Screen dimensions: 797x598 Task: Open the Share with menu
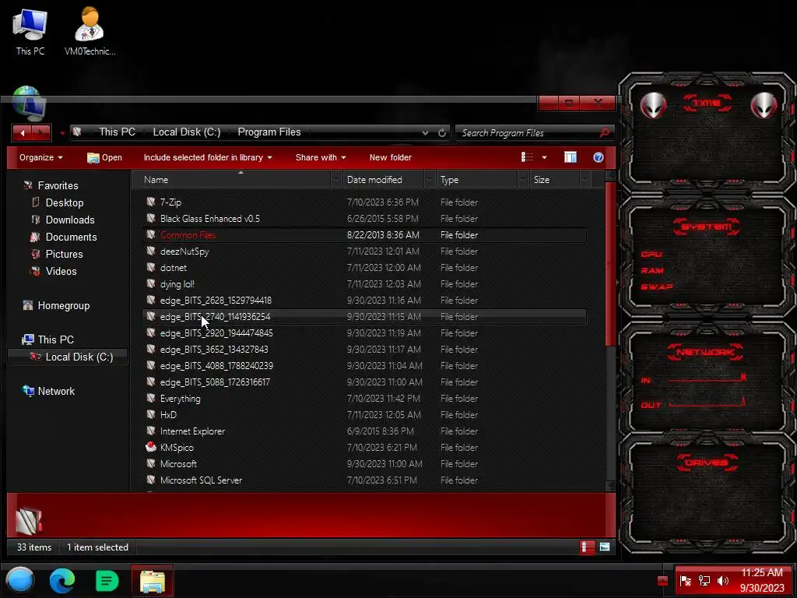coord(321,157)
